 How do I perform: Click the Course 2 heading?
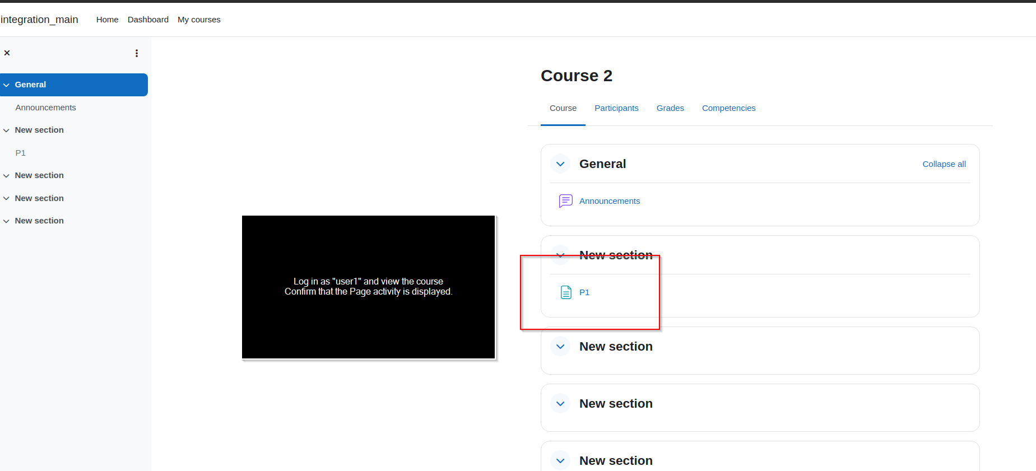[577, 76]
